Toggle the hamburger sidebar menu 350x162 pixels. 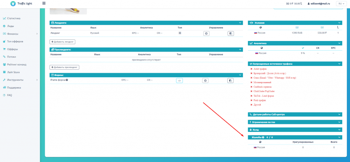tap(44, 3)
